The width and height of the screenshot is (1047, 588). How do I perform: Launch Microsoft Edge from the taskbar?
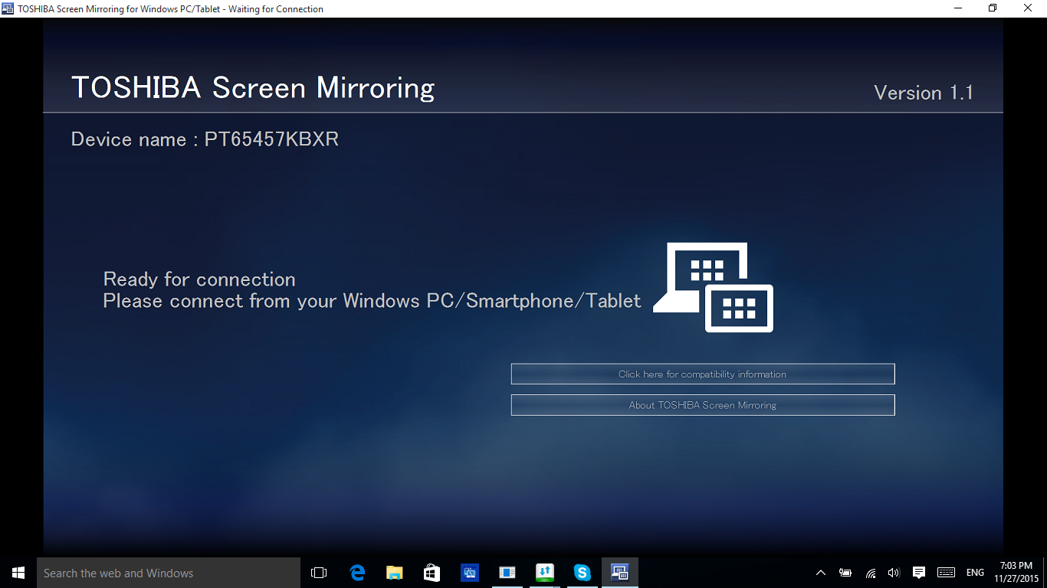tap(357, 573)
